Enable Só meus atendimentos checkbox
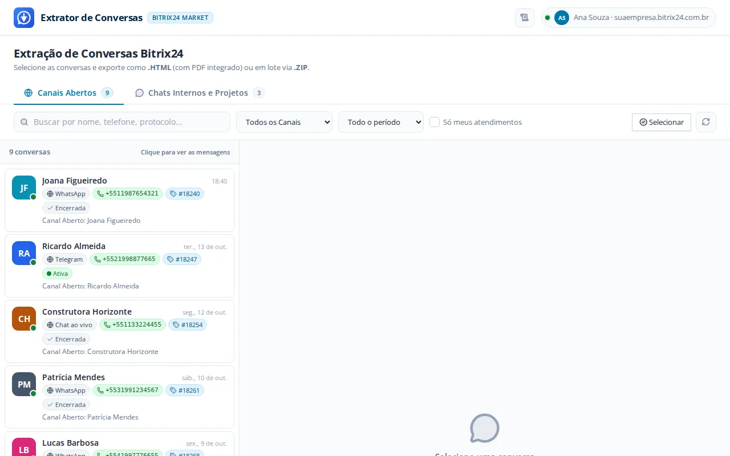Screen dimensions: 730x456 (x=435, y=122)
